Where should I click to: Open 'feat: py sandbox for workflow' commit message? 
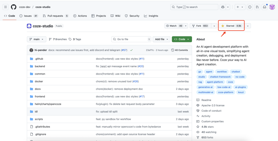click(x=114, y=119)
